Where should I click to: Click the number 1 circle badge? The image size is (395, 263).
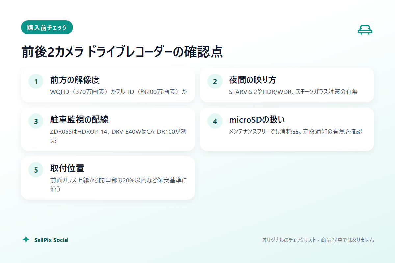36,82
